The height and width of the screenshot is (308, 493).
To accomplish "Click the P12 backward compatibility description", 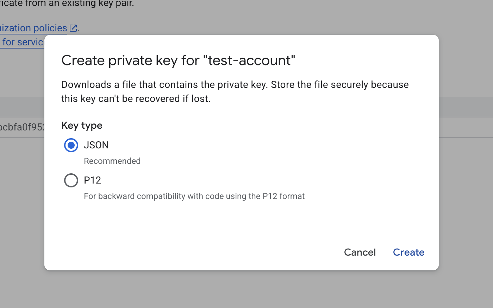I will (x=194, y=196).
